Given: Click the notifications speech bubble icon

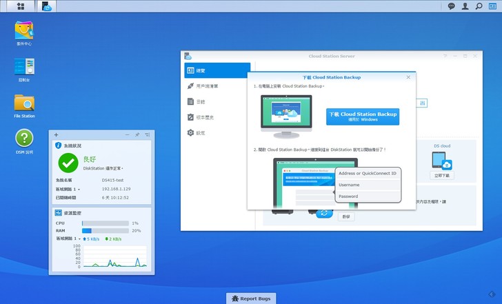Looking at the screenshot, I should (452, 6).
